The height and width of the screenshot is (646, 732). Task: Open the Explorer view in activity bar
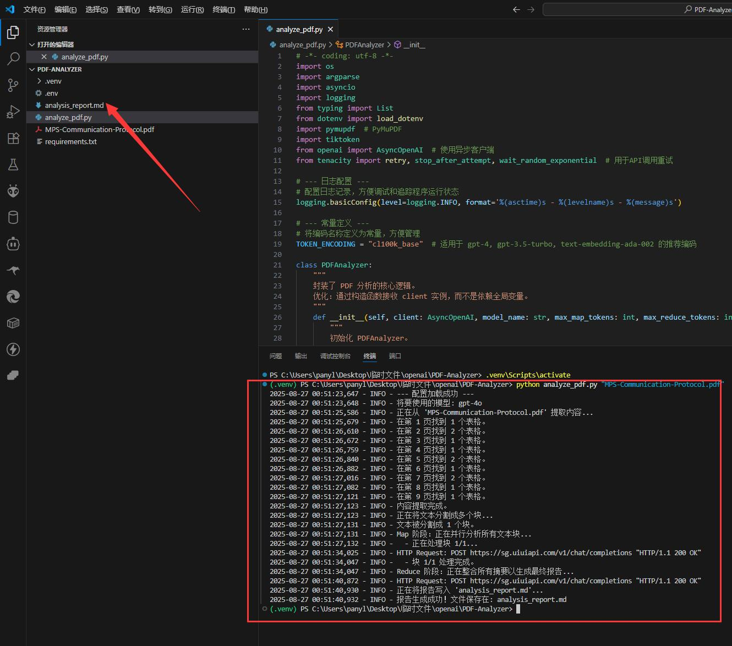coord(13,32)
